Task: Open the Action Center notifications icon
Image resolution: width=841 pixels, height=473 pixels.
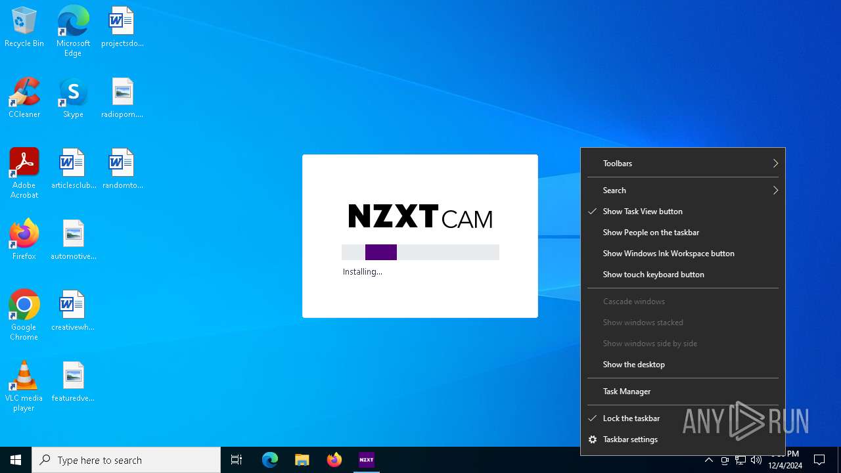Action: (819, 460)
